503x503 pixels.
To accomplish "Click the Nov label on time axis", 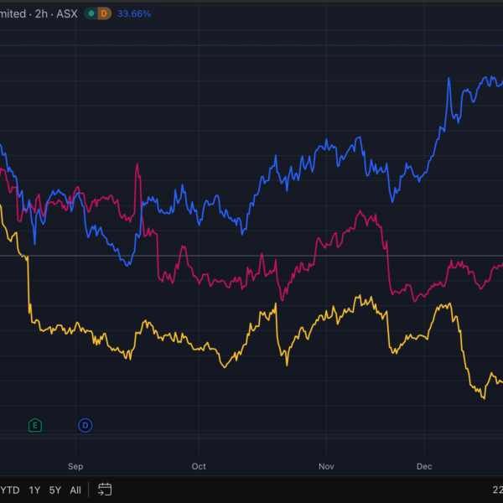I will coord(327,466).
